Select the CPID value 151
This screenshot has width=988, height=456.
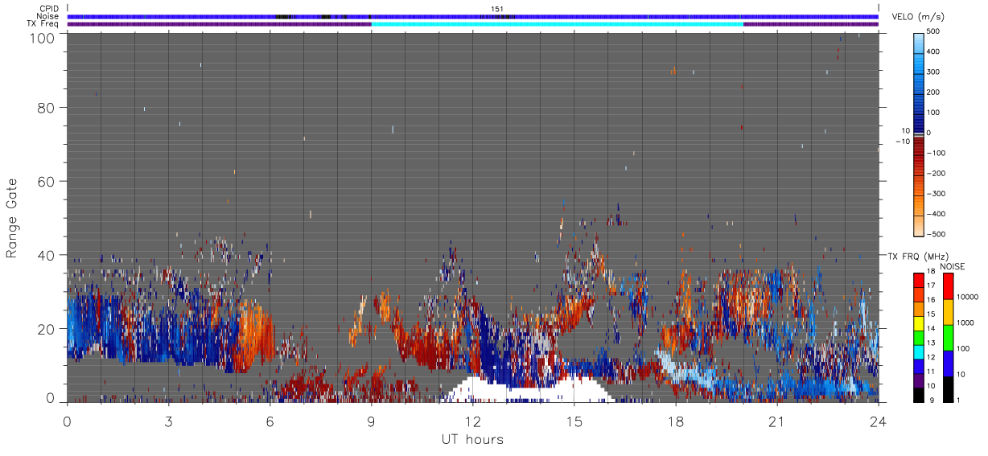click(x=496, y=9)
